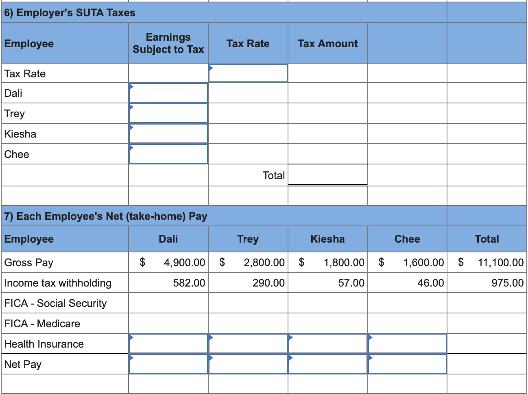Click the 'Income tax withholding' row label
This screenshot has width=528, height=394.
click(58, 283)
